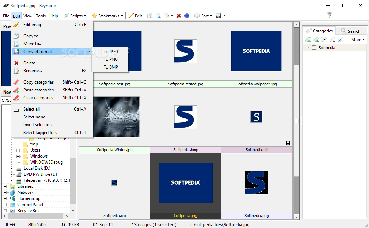Screen dimensions: 369x228
Task: Open the Scripts dropdown
Action: coord(75,16)
